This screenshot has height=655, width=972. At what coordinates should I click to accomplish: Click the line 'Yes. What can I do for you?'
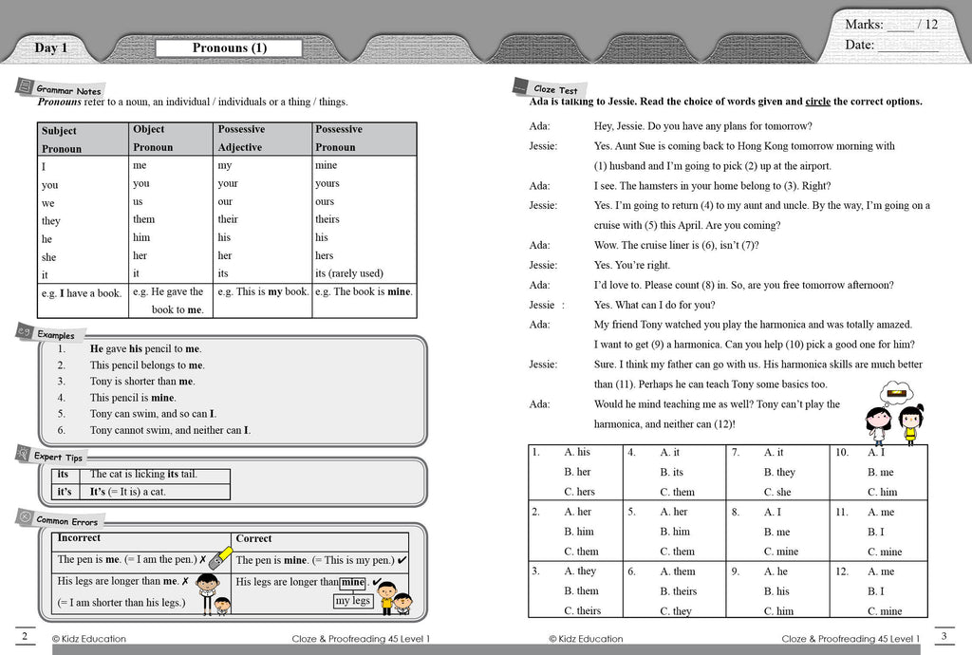[x=655, y=305]
